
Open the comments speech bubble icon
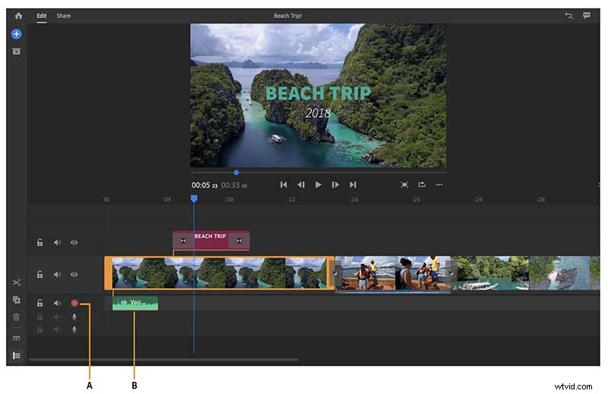[587, 15]
